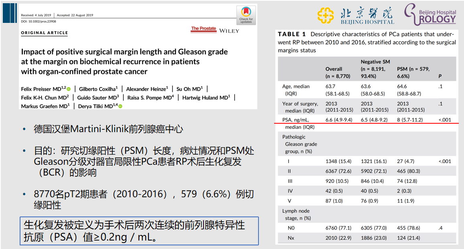Click the Wiley publisher logo
464x249 pixels.
click(x=229, y=31)
